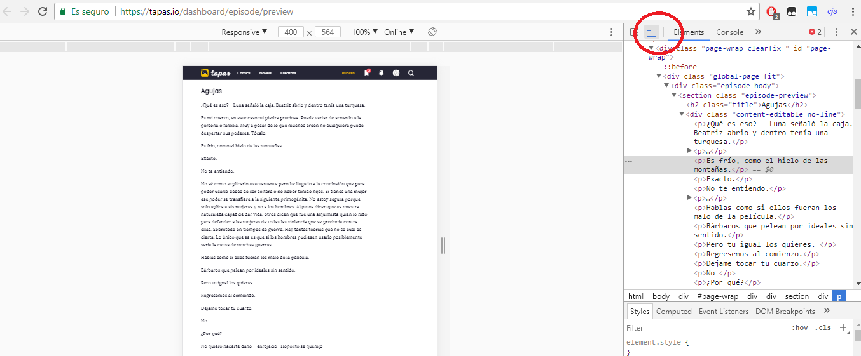Image resolution: width=861 pixels, height=356 pixels.
Task: Add new style rule with plus icon
Action: [843, 327]
